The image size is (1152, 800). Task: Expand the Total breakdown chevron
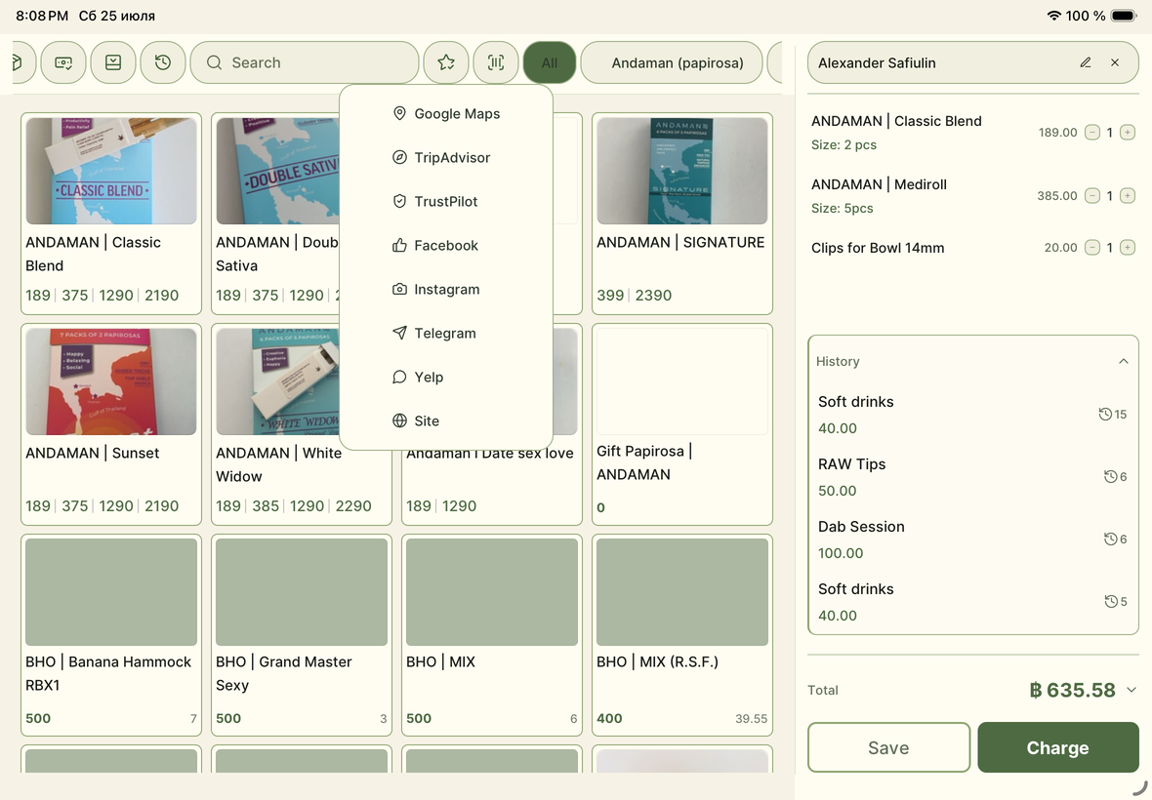(x=1131, y=690)
